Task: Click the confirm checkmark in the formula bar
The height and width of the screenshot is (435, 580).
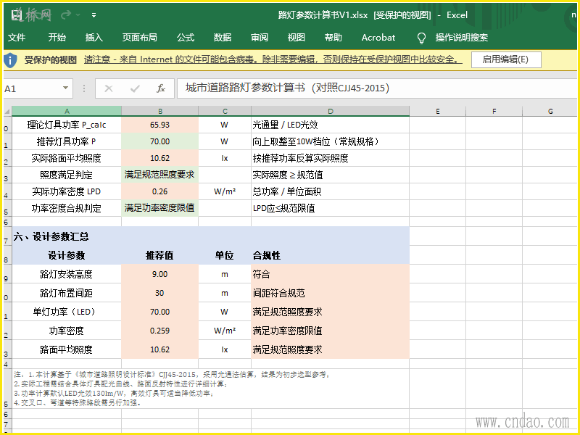Action: click(x=135, y=88)
